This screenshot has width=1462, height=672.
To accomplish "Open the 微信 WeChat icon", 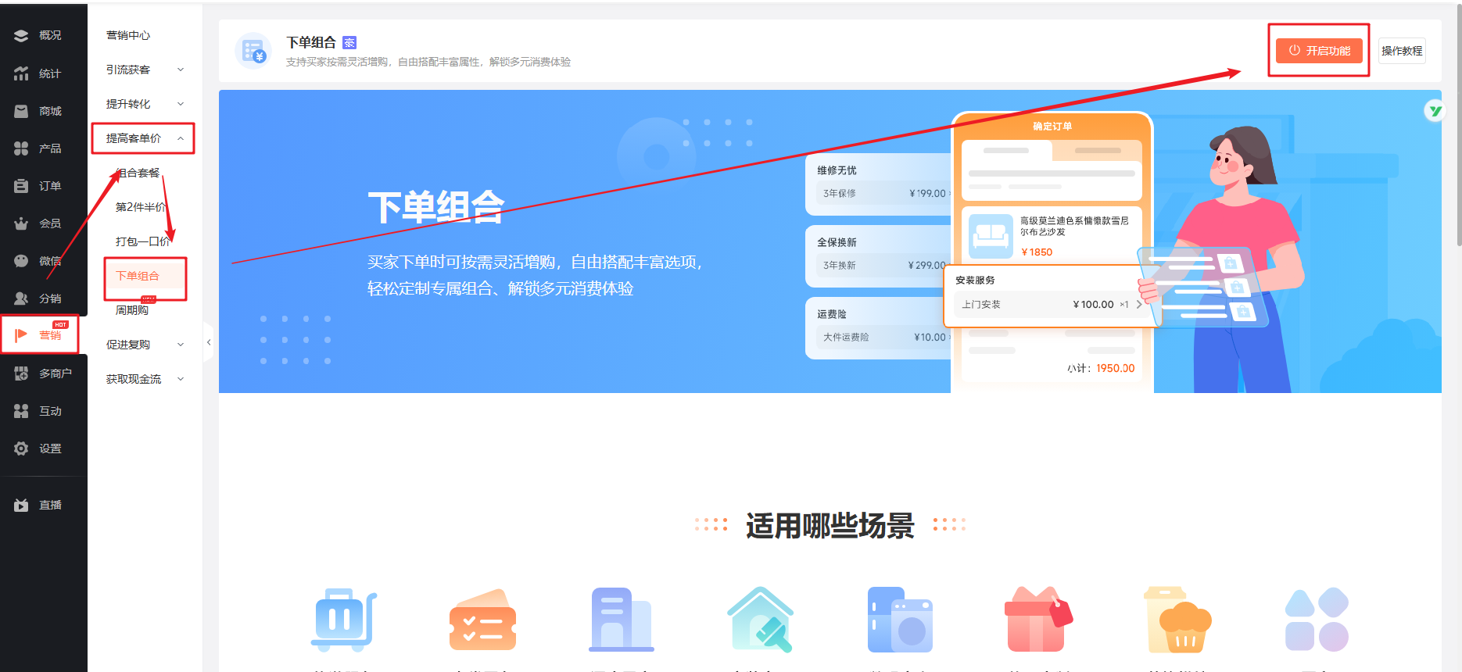I will coord(21,261).
